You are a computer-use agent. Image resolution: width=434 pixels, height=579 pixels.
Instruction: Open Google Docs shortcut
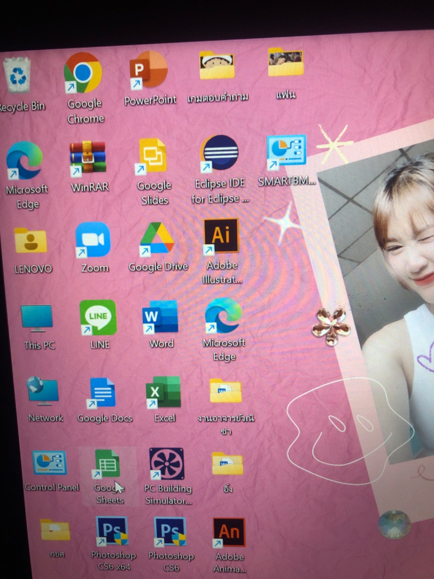pos(102,393)
